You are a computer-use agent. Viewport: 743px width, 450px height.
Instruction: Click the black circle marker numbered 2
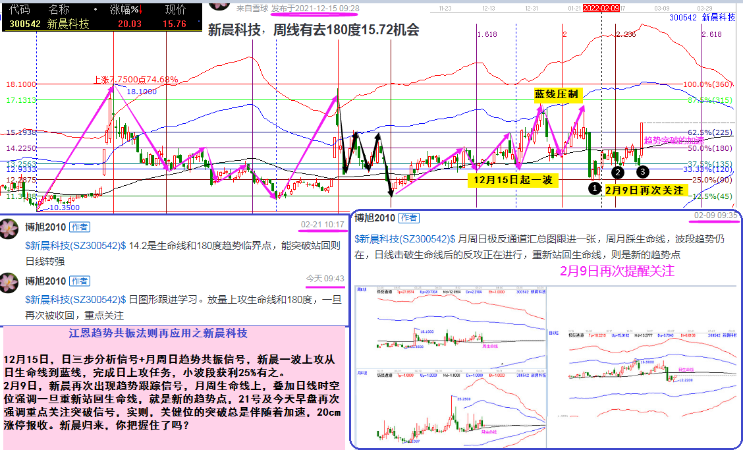618,173
